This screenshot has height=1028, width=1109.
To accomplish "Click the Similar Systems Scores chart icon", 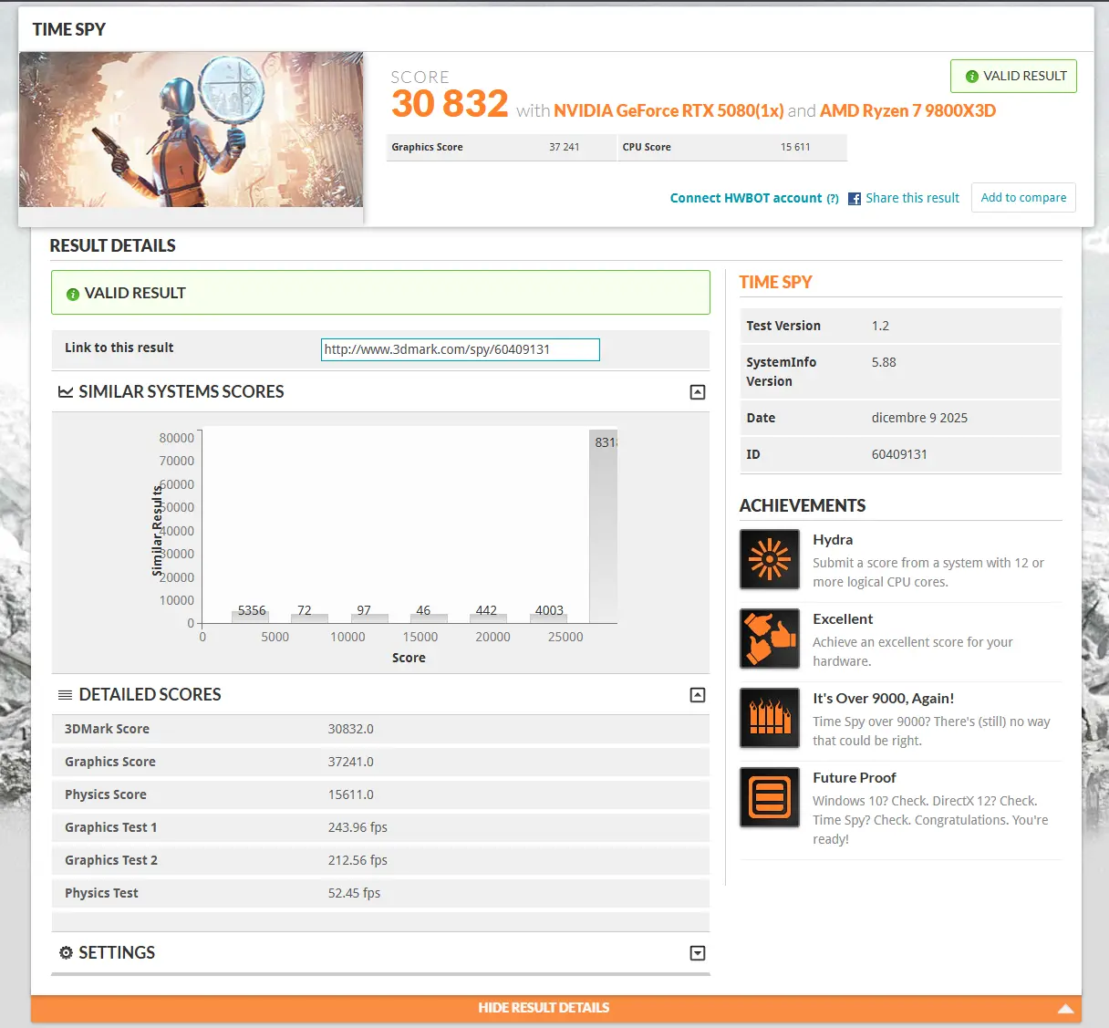I will (66, 392).
